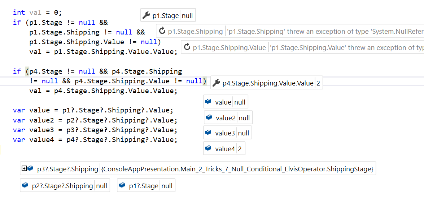Click refresh icon for p1.Stage.Shipping datatip

[162, 31]
